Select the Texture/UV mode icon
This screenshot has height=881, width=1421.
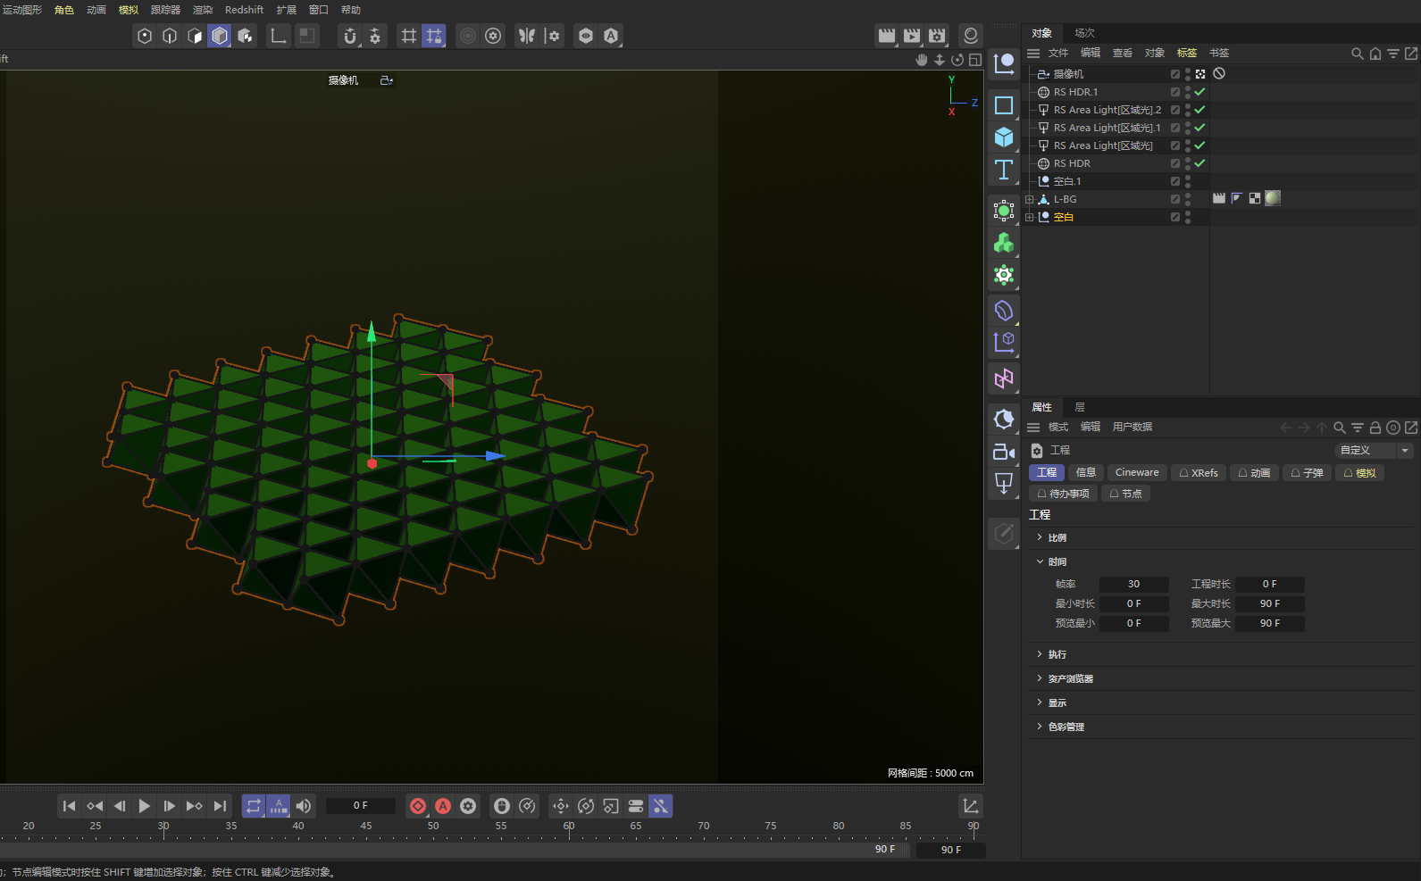(245, 36)
